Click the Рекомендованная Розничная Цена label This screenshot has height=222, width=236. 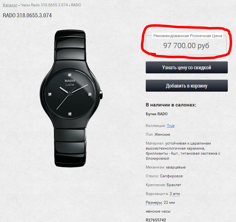coord(187,36)
